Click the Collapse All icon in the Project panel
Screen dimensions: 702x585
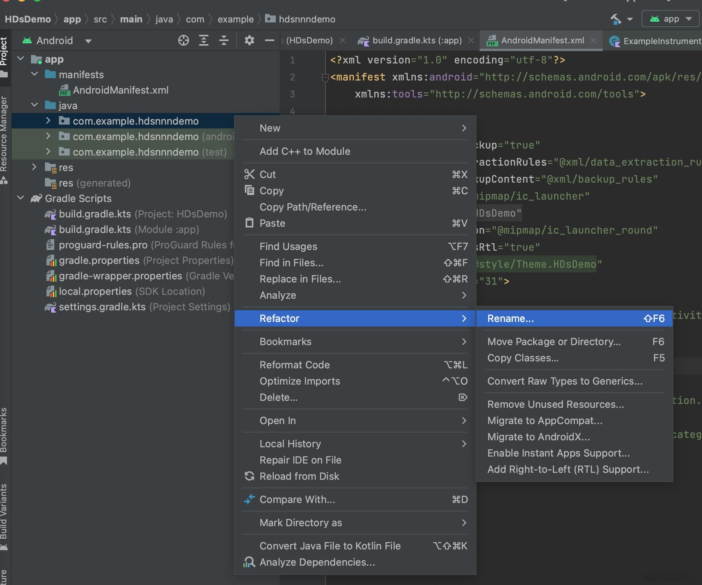pos(224,40)
